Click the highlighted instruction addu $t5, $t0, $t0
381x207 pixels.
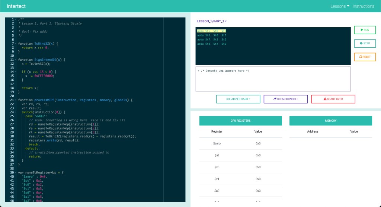pos(212,31)
